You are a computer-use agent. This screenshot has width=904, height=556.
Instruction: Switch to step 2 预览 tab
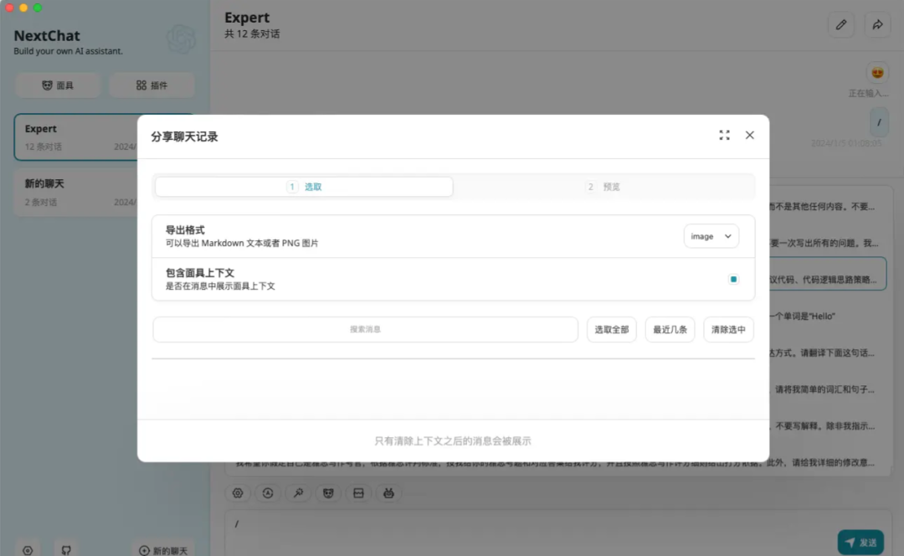tap(604, 187)
